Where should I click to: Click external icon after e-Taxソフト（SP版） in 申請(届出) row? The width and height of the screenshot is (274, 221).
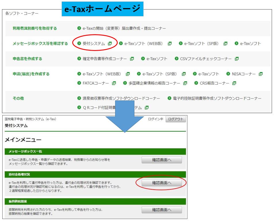tap(184, 74)
